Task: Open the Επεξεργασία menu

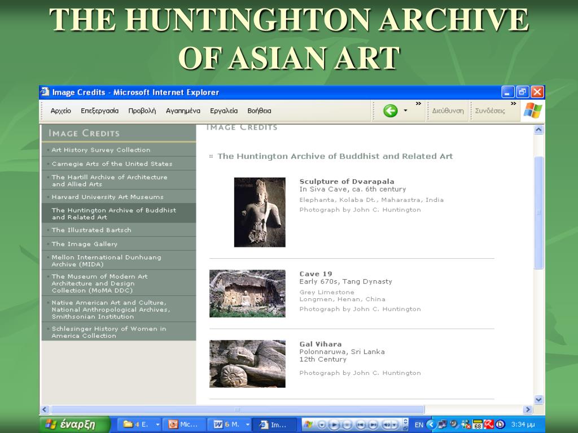Action: (99, 111)
